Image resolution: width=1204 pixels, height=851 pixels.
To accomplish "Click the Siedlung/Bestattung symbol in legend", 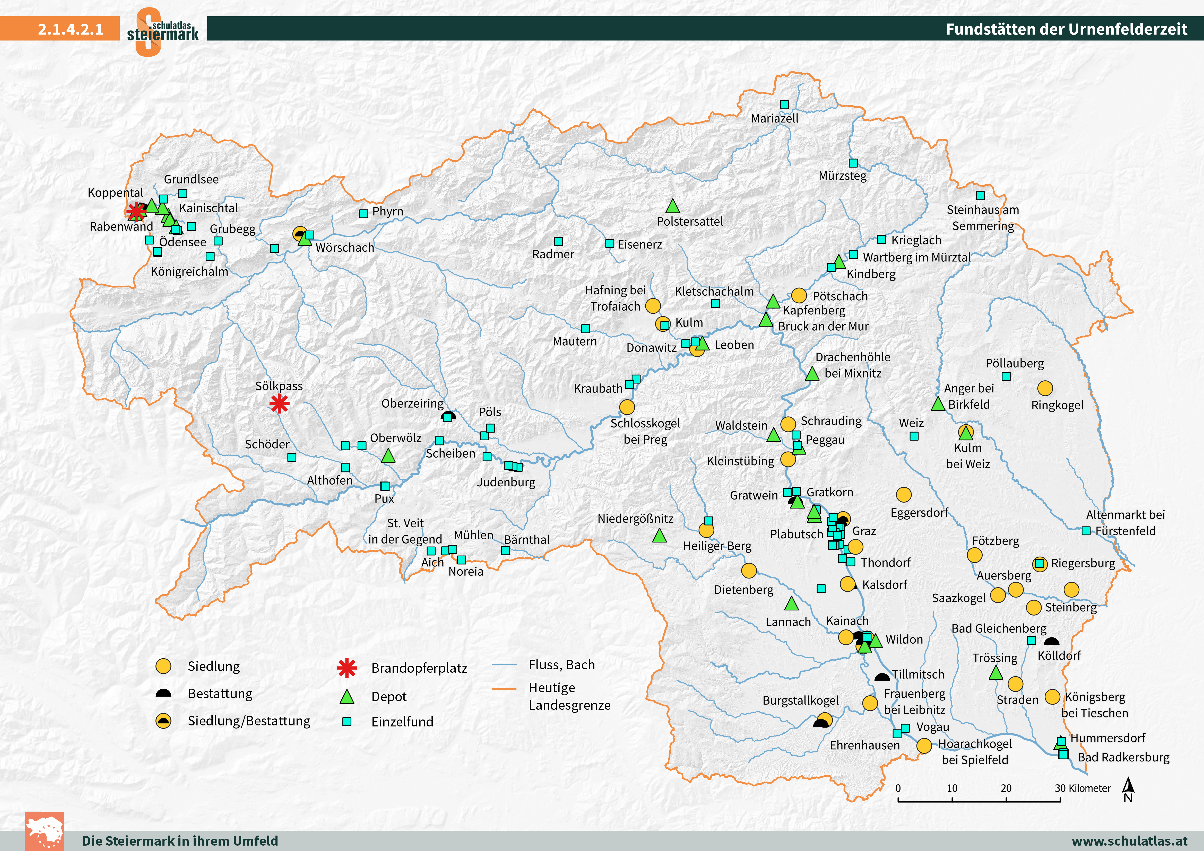I will [x=164, y=721].
